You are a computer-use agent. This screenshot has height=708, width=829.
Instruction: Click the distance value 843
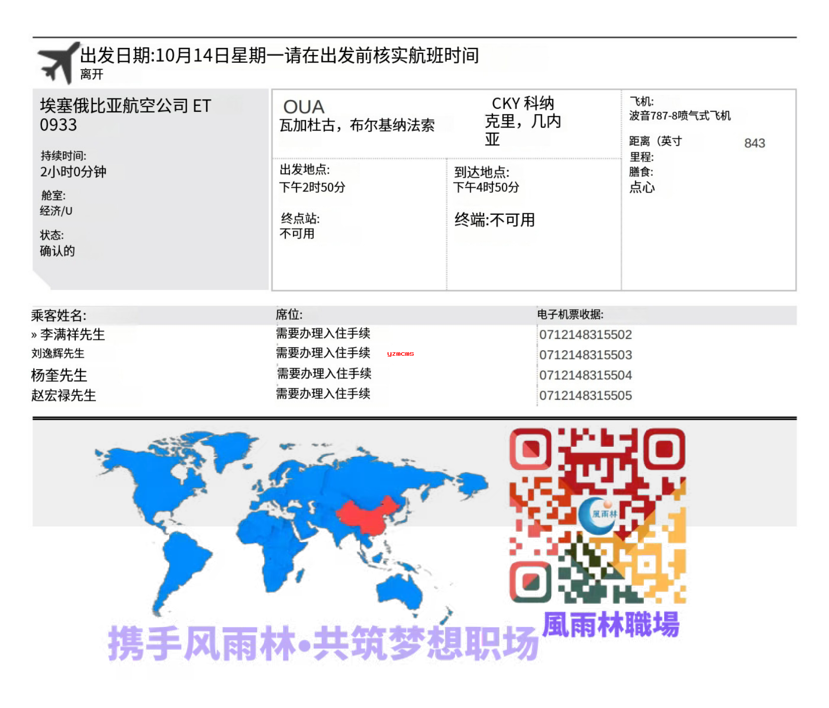[754, 143]
